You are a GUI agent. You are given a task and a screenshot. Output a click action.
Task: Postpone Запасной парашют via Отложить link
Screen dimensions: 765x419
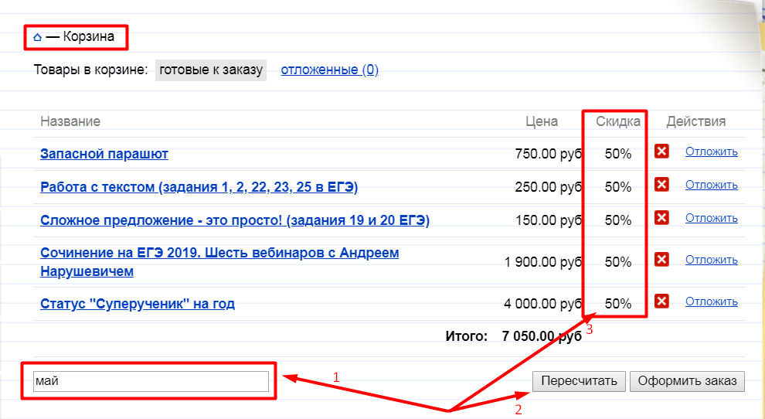pos(711,152)
